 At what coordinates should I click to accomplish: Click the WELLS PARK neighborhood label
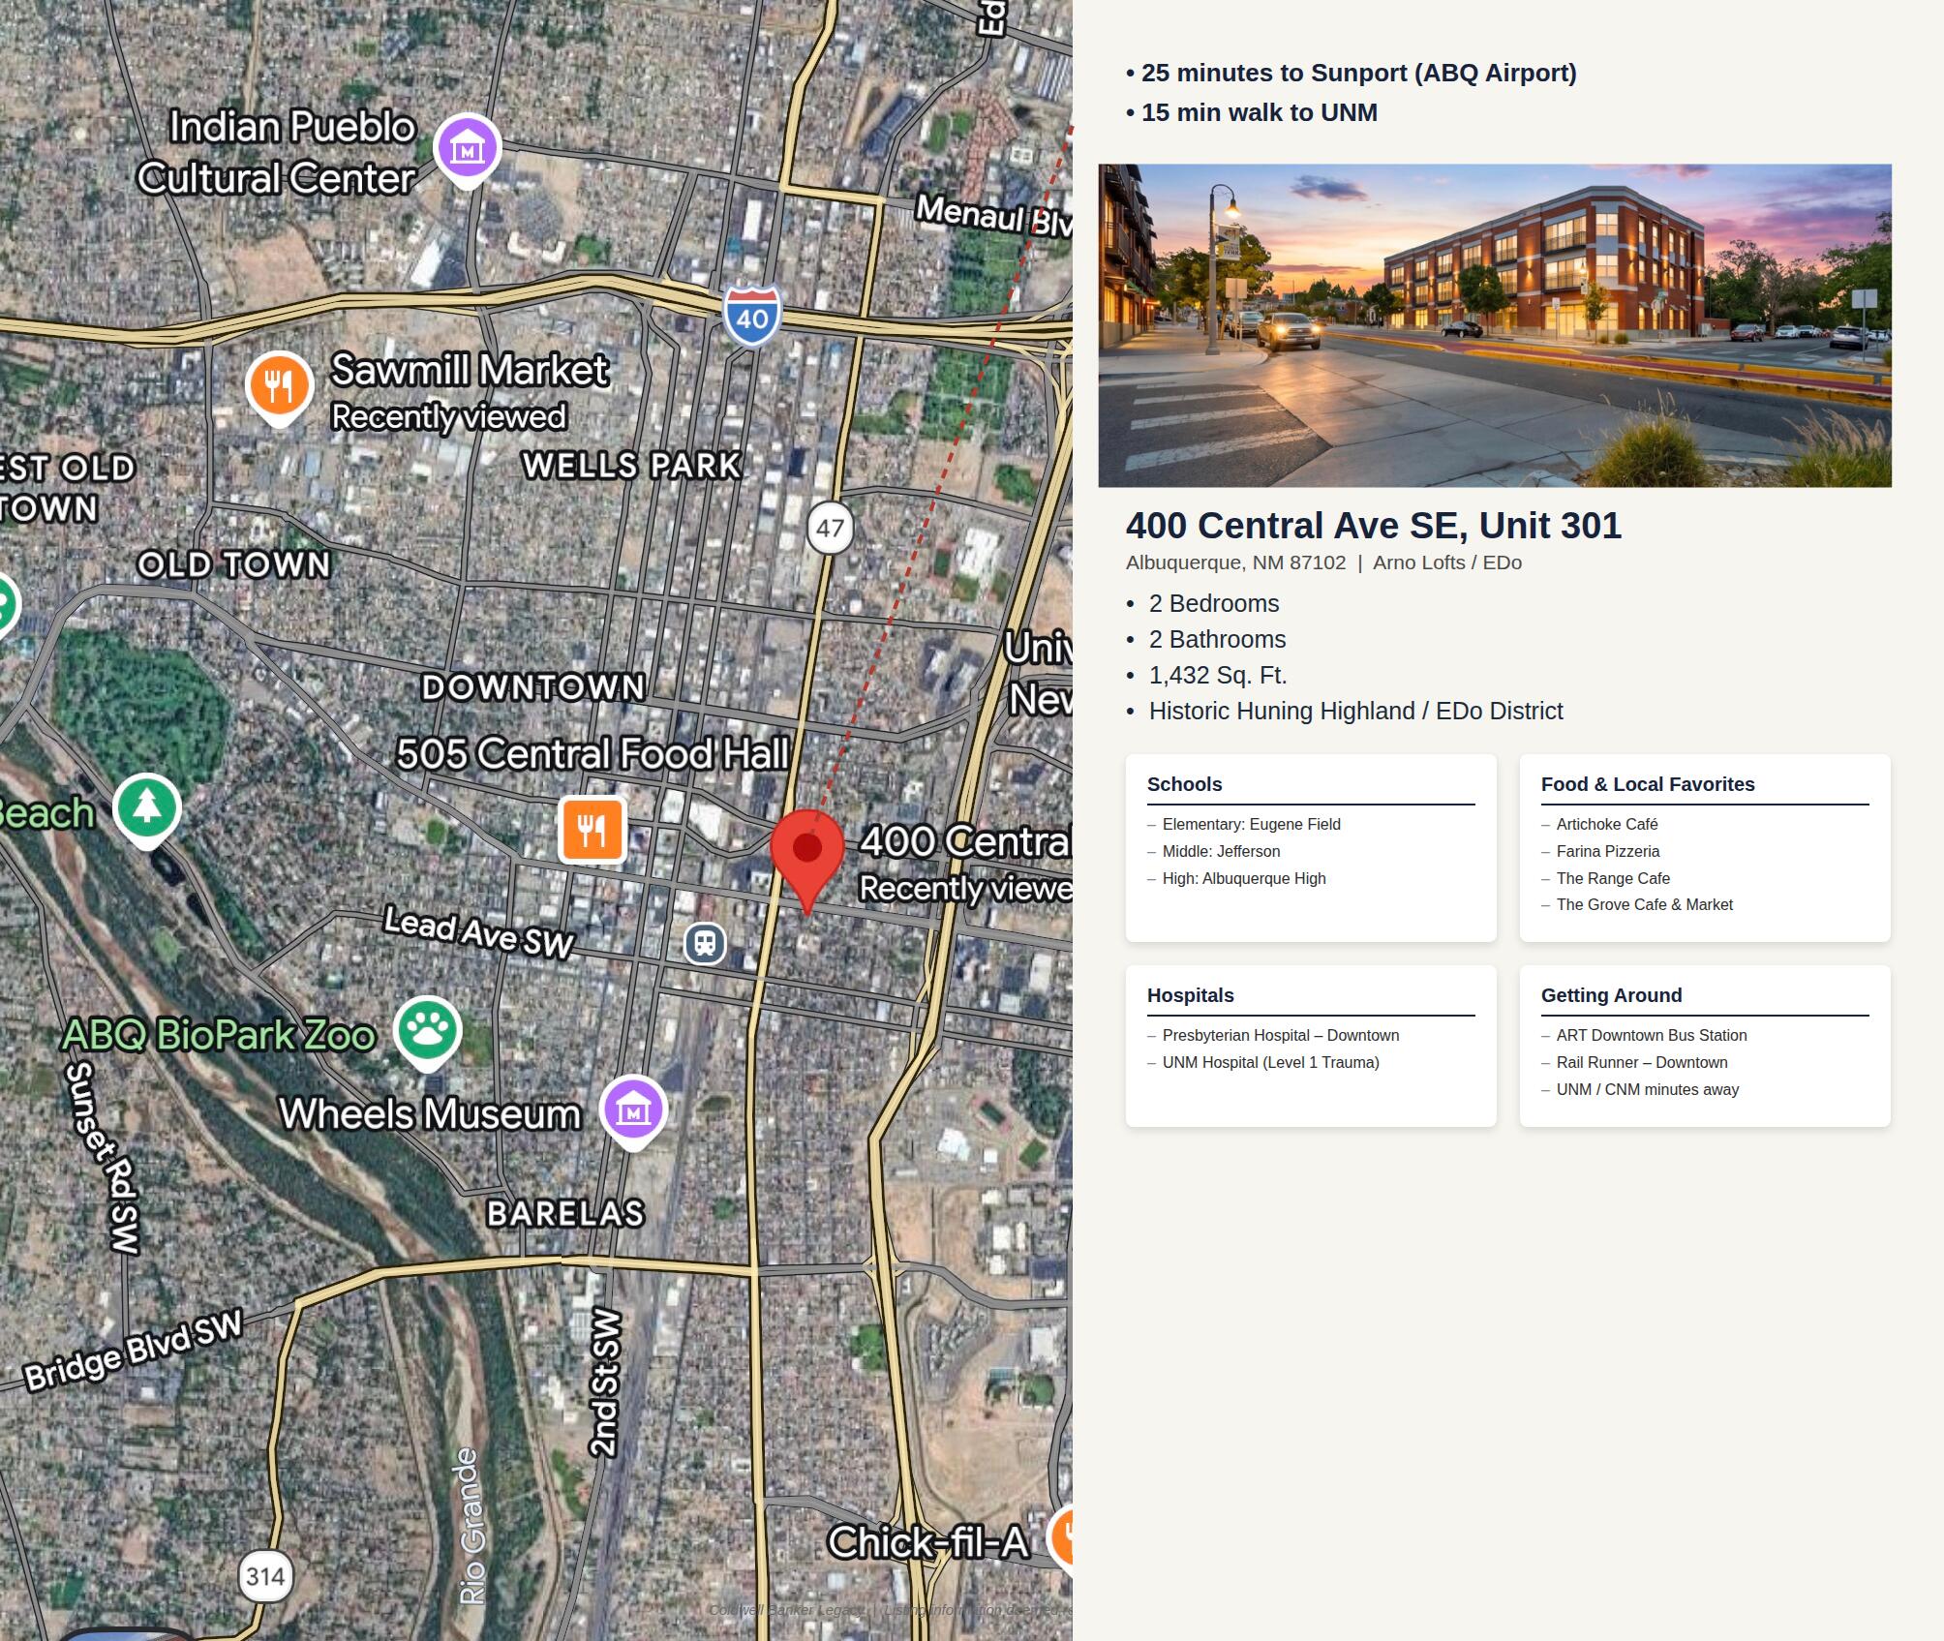tap(632, 466)
